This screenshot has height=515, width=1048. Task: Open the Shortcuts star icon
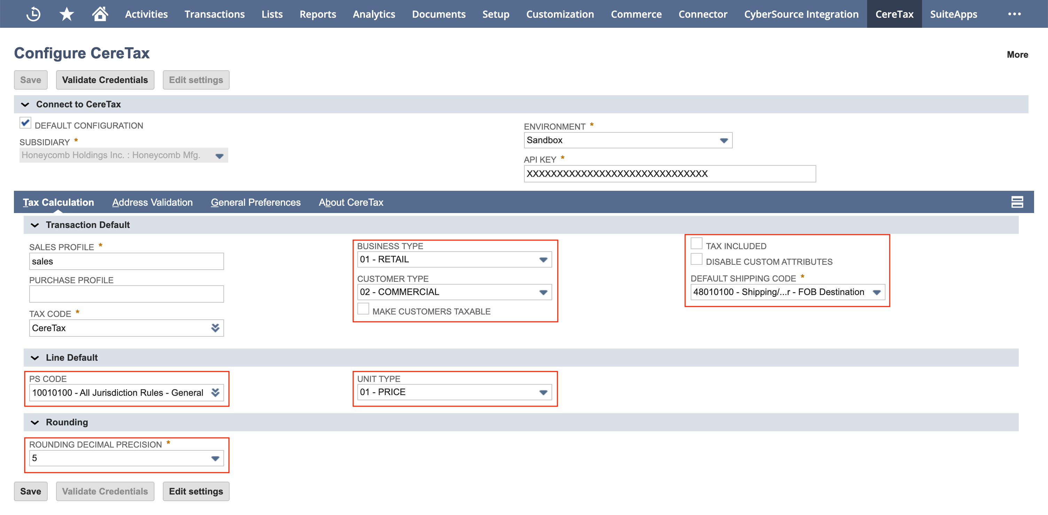(x=67, y=14)
